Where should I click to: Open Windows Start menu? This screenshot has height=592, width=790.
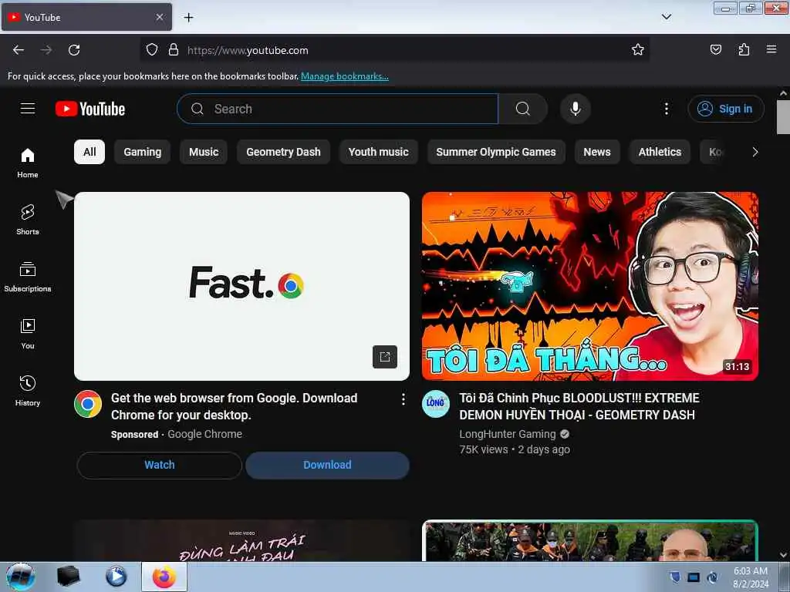point(21,577)
